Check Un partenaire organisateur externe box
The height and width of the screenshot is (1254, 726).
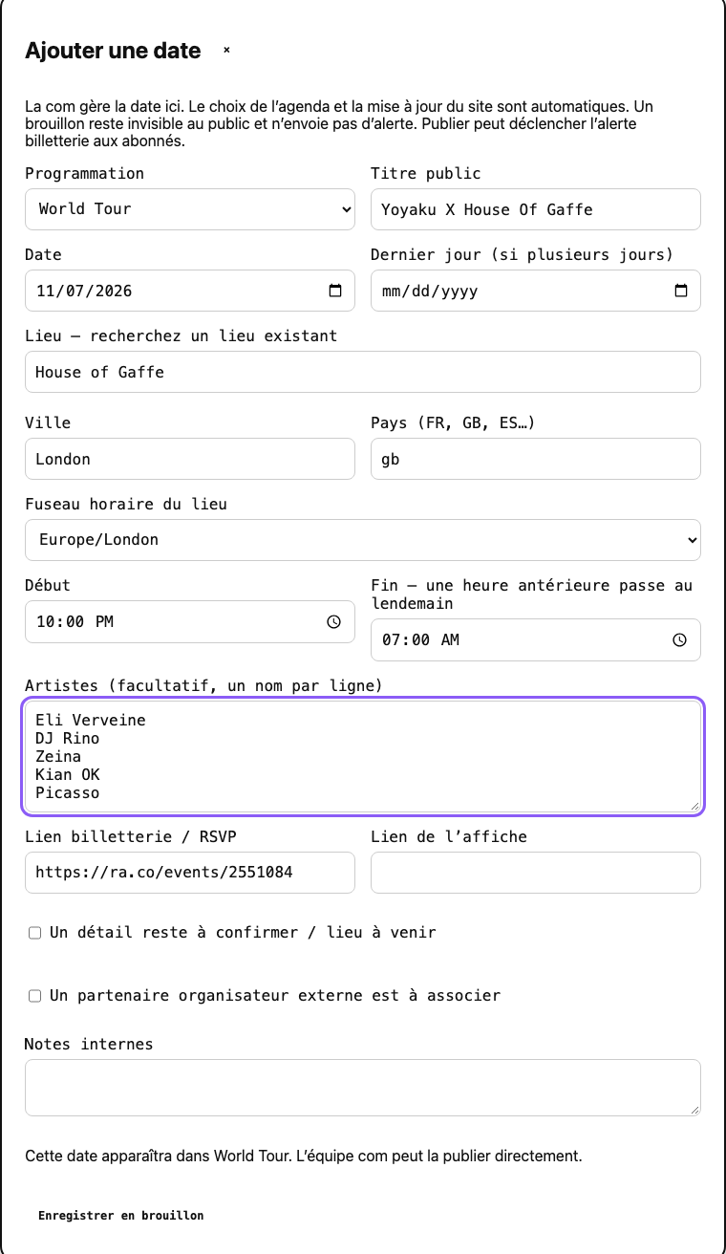click(x=34, y=996)
